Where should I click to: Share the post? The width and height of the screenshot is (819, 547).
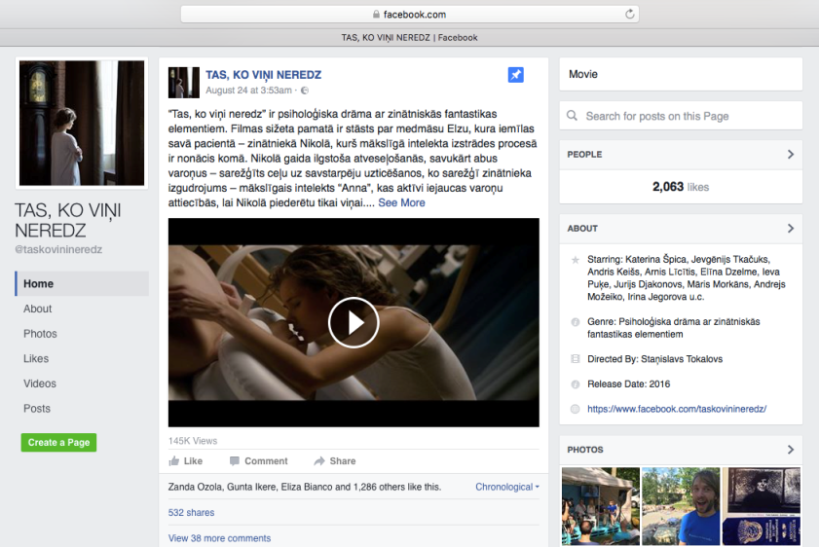(335, 461)
